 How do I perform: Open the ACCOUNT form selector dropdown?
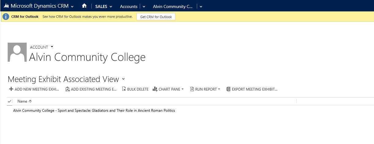[52, 47]
